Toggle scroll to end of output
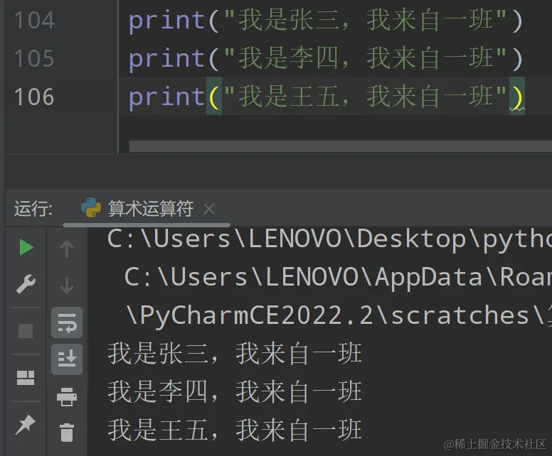Image resolution: width=552 pixels, height=456 pixels. (67, 359)
